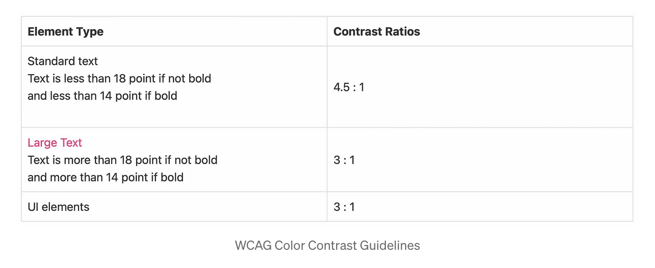Click the WCAG Color Contrast Guidelines caption

pos(327,245)
